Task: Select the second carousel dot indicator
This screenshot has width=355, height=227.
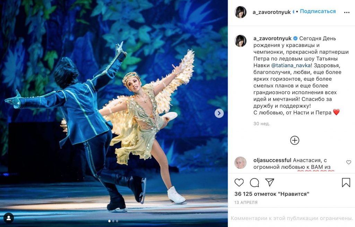Action: 113,221
